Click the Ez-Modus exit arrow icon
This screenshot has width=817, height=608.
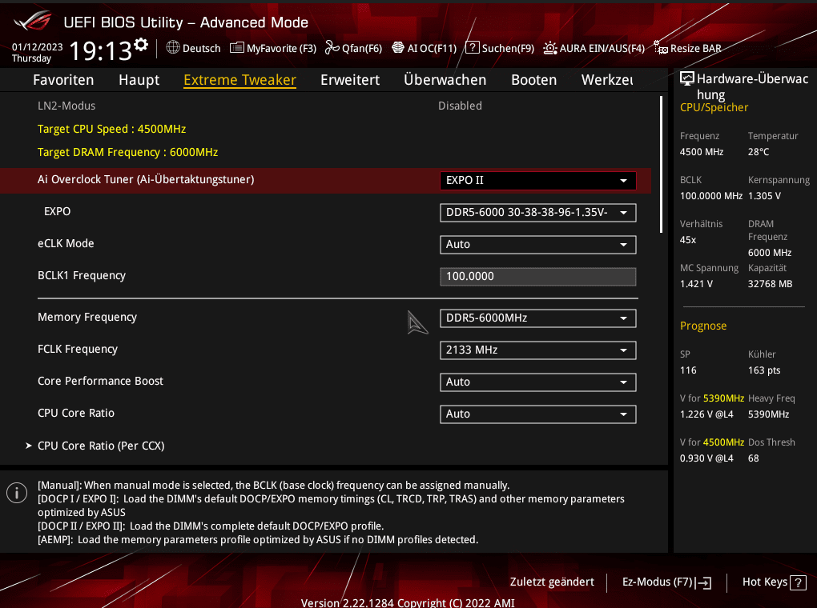704,582
